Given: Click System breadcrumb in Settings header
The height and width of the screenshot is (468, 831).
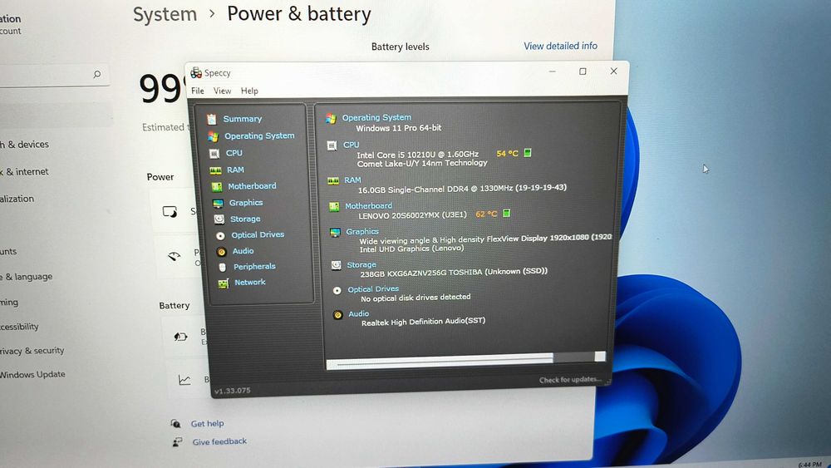Looking at the screenshot, I should tap(165, 14).
